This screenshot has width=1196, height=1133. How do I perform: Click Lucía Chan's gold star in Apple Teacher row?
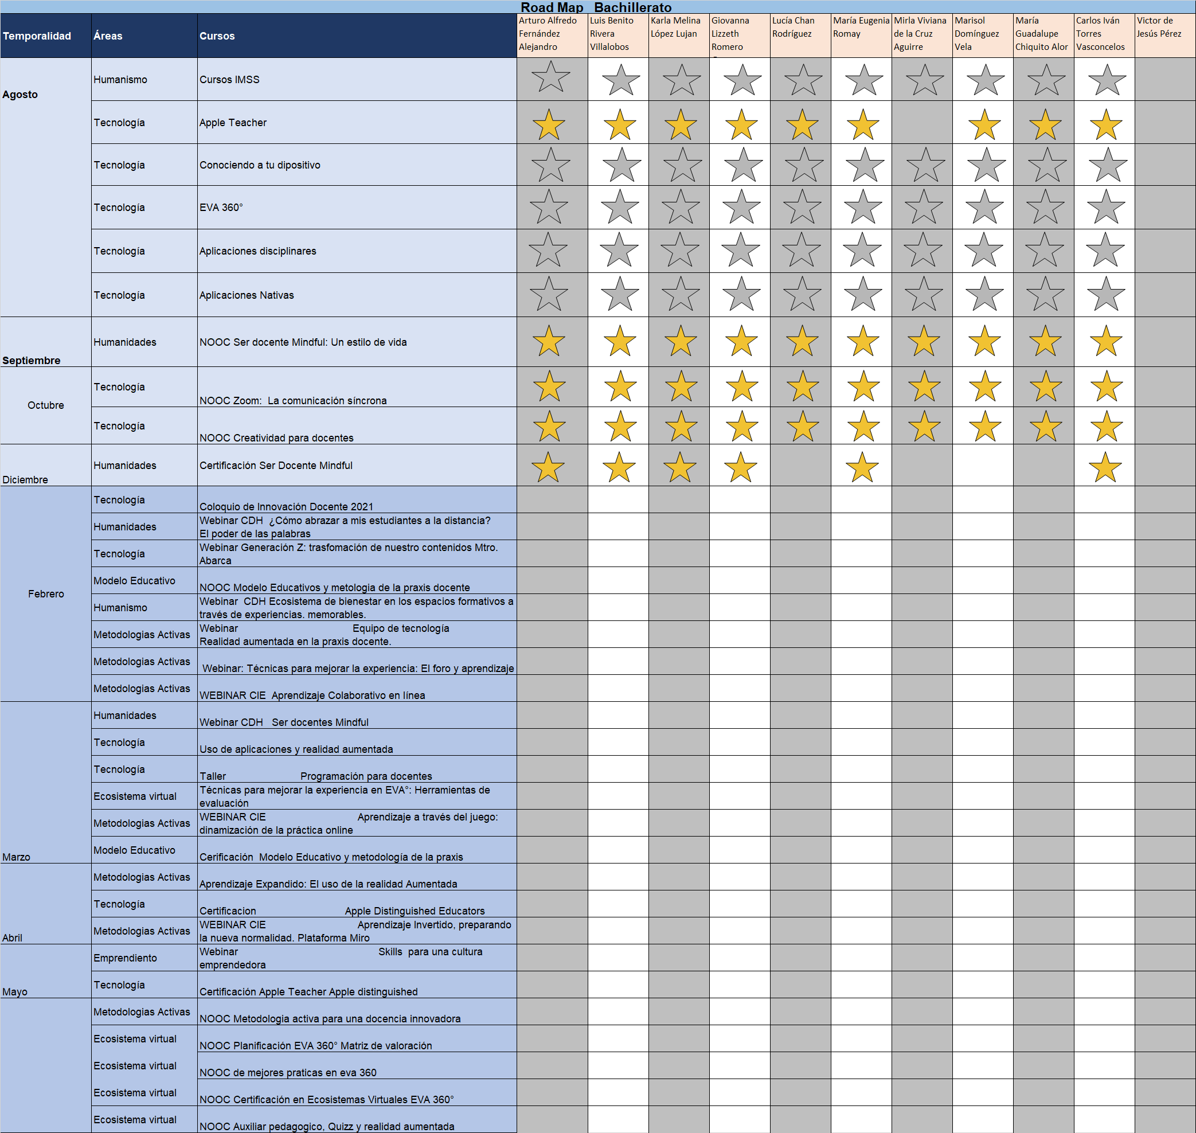point(802,124)
